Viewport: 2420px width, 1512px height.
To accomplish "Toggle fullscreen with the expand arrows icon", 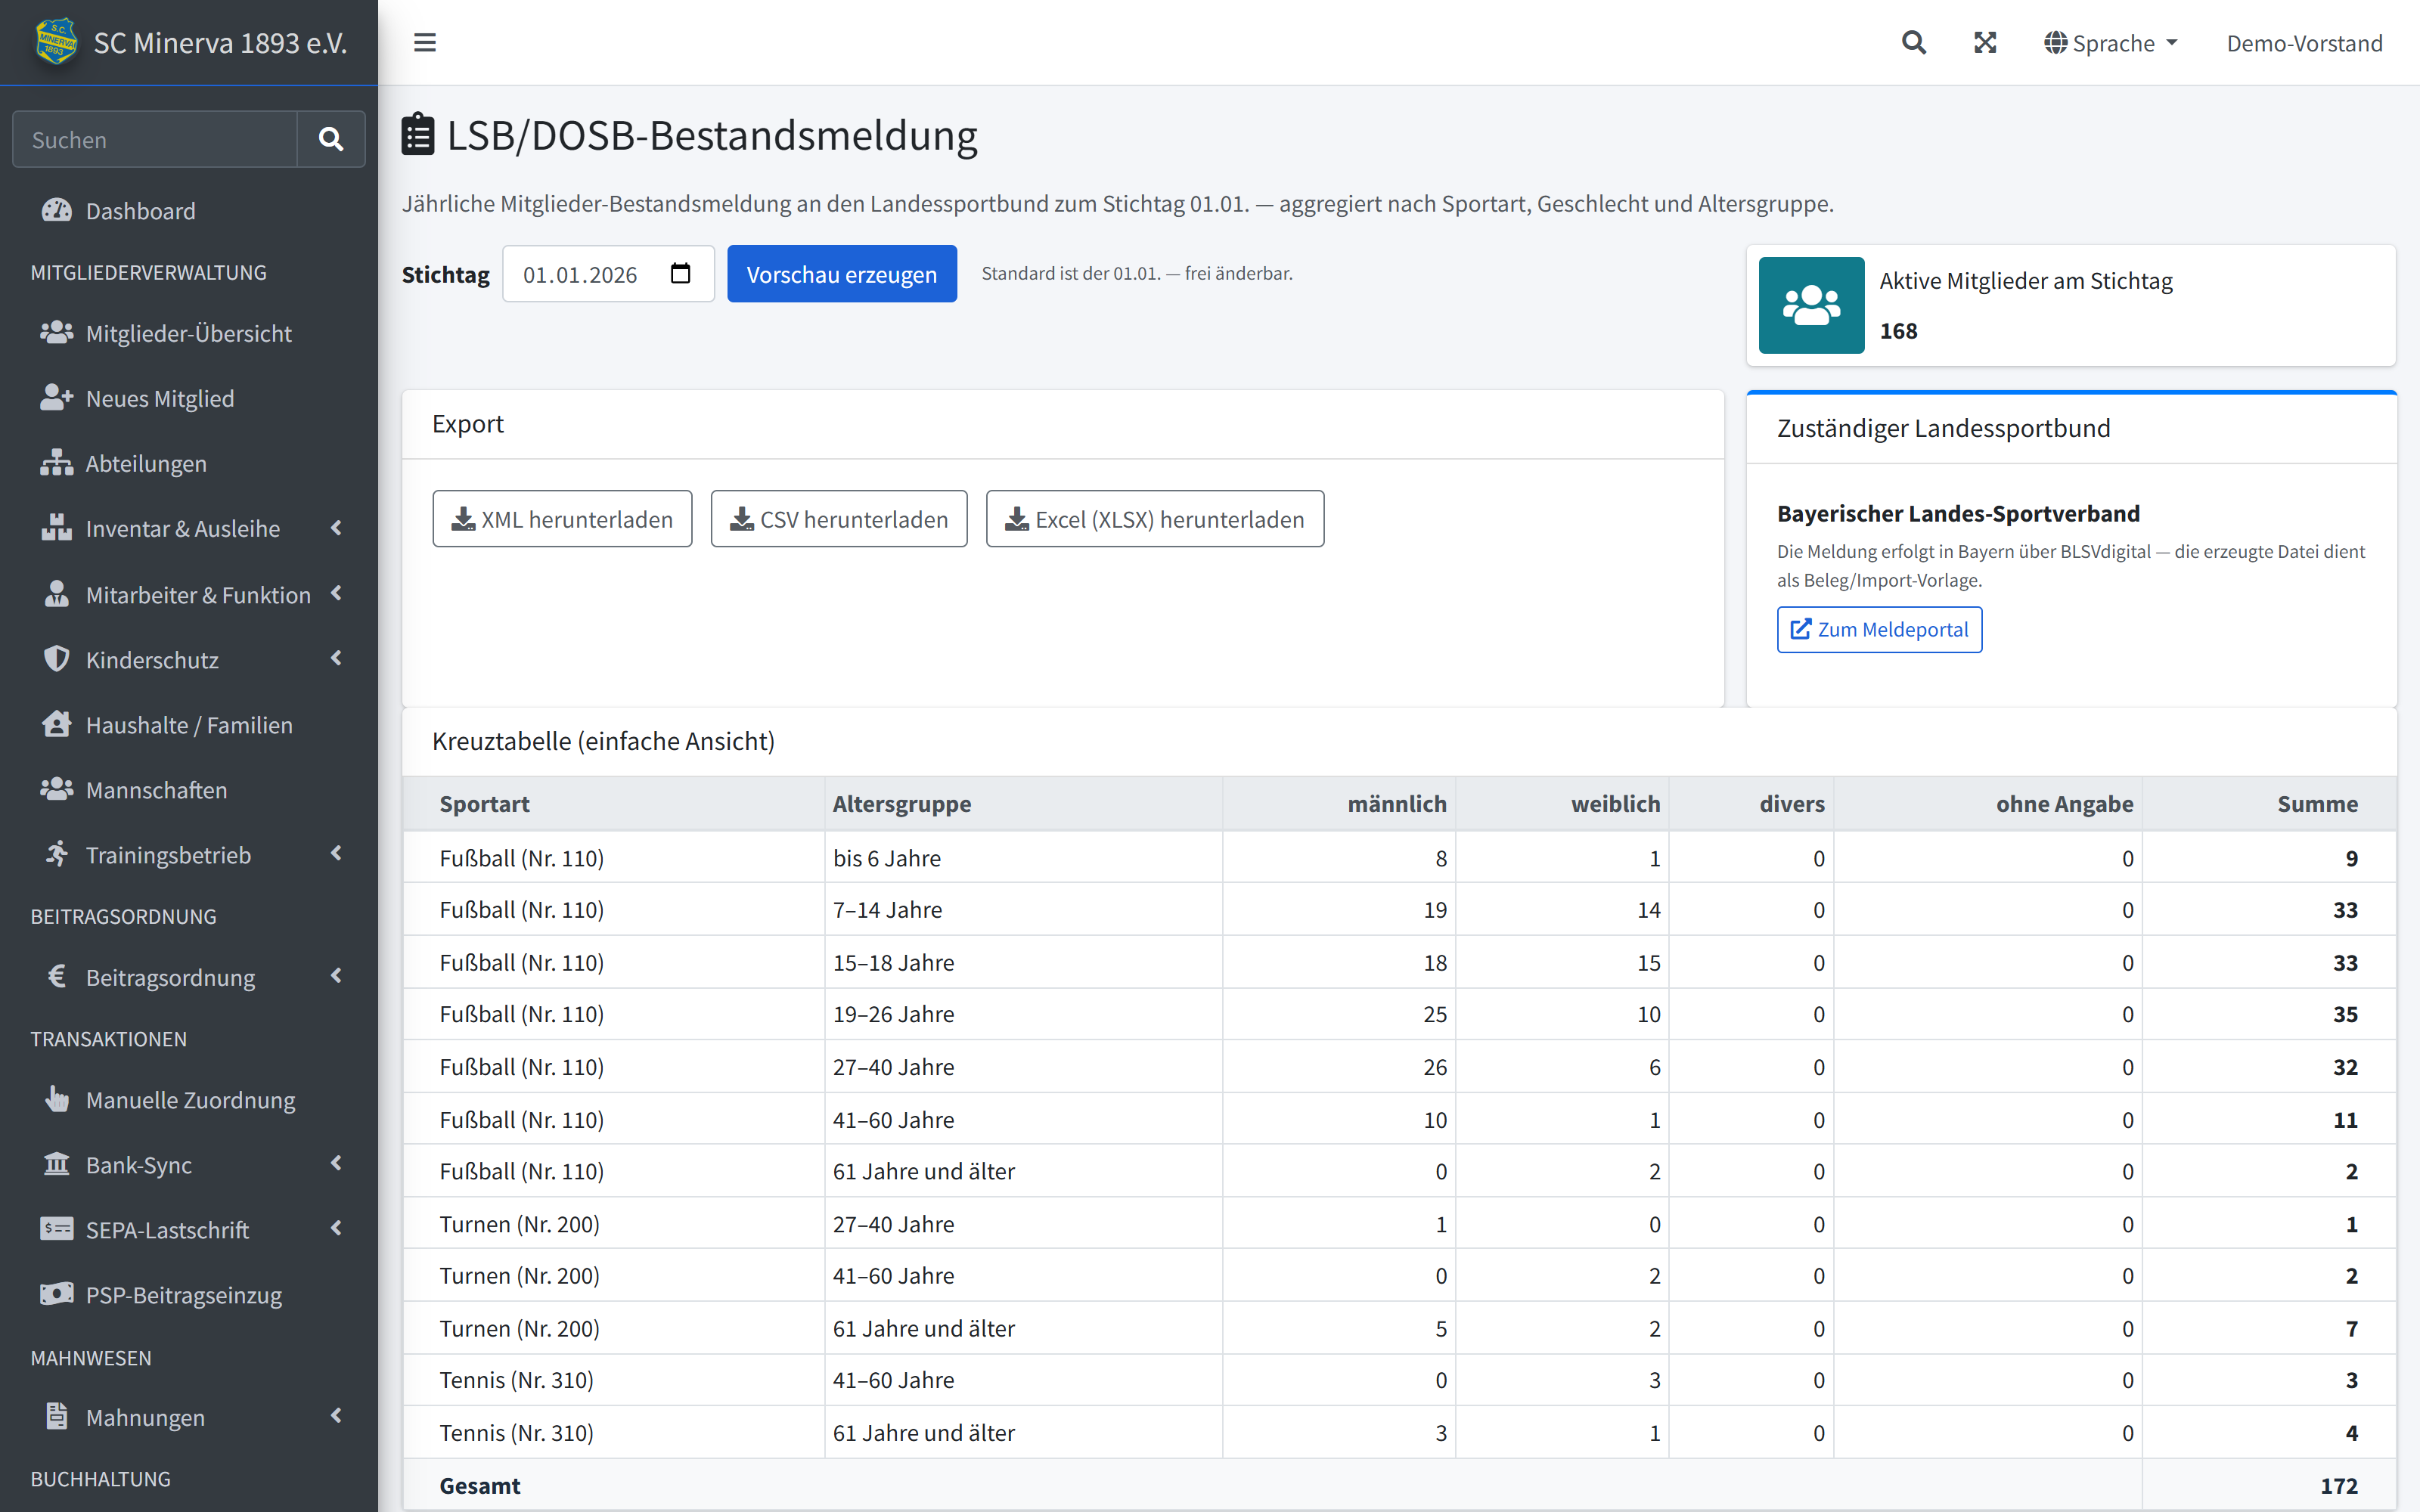I will pos(1985,42).
